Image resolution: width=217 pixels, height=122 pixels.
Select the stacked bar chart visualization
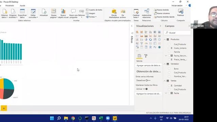(x=137, y=32)
